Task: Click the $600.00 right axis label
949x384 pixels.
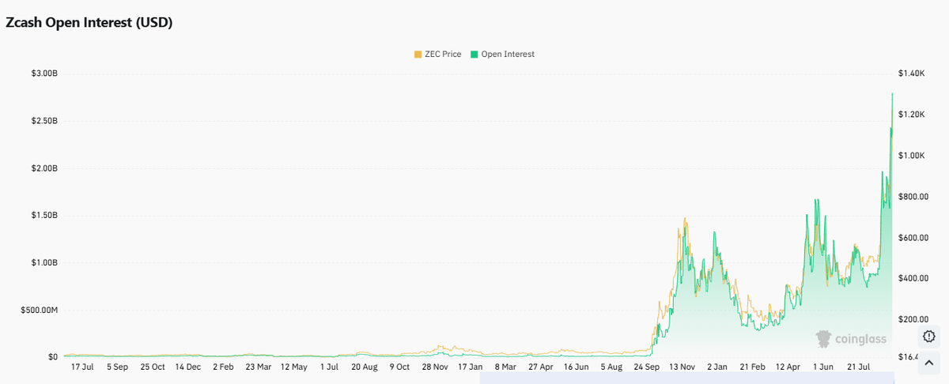Action: tap(912, 237)
